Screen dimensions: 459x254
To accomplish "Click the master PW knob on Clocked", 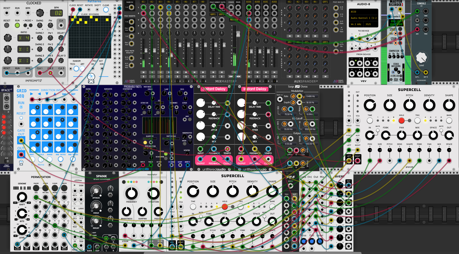I will click(x=50, y=25).
